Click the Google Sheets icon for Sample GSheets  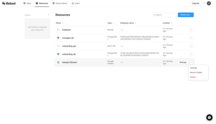point(58,62)
